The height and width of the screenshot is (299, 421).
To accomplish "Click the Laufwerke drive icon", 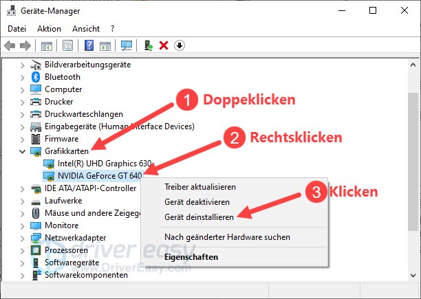I will coord(36,201).
